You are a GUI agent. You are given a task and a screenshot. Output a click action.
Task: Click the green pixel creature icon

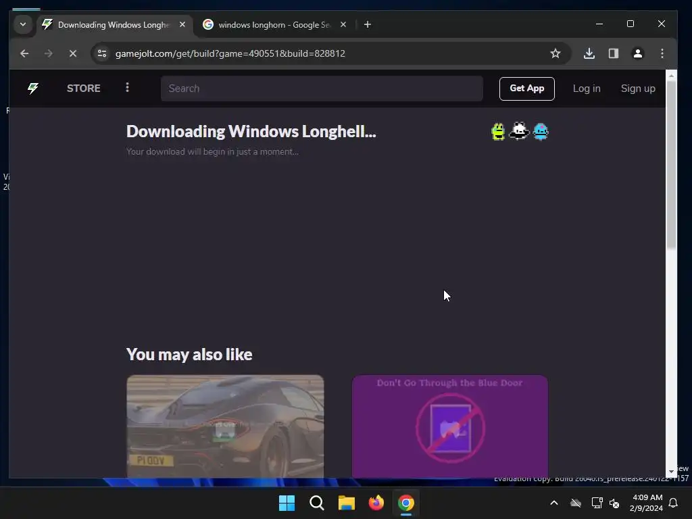(x=498, y=132)
